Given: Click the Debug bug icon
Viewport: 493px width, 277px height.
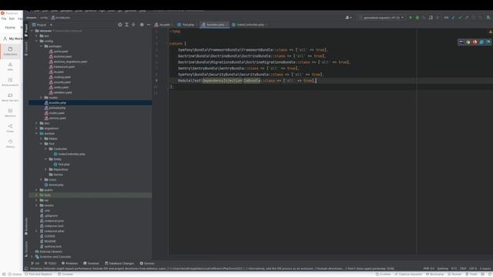Looking at the screenshot, I should [x=418, y=18].
